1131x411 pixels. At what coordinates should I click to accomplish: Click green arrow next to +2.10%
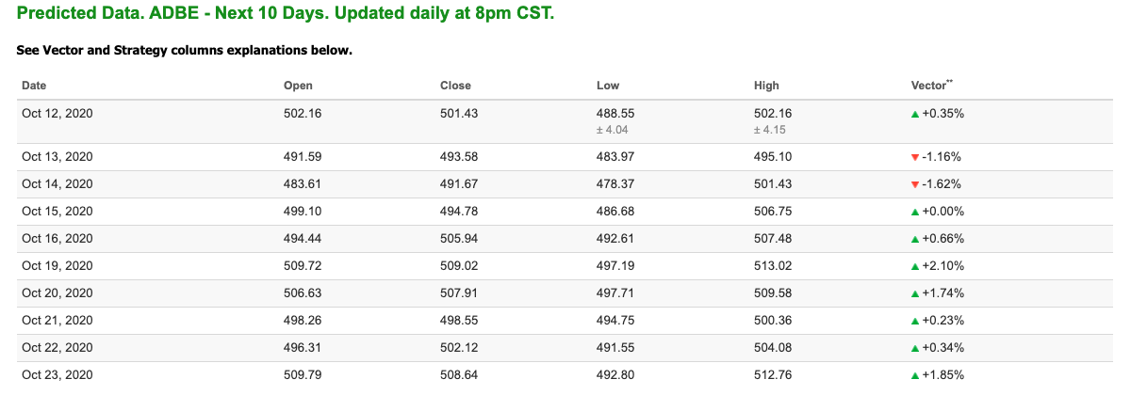[x=914, y=266]
